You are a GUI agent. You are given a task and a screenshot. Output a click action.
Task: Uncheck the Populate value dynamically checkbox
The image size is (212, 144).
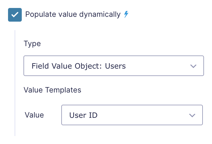point(15,15)
